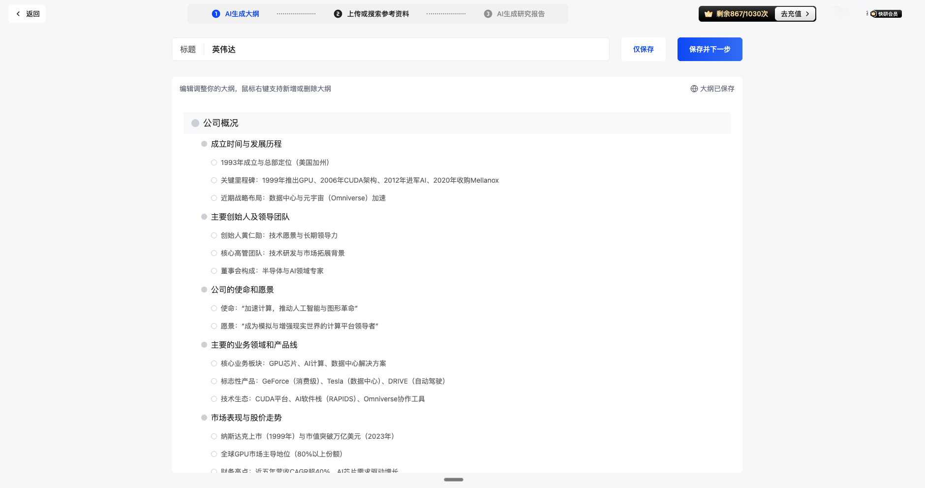The height and width of the screenshot is (488, 925).
Task: Click the back chevron icon beside 返回
Action: click(x=19, y=13)
